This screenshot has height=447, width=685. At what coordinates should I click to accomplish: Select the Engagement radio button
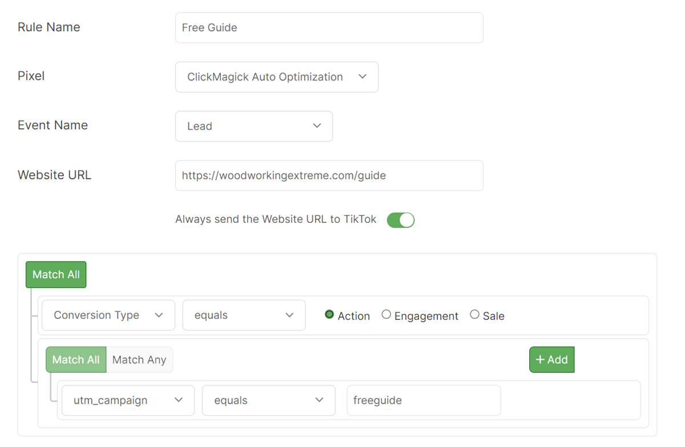point(386,315)
